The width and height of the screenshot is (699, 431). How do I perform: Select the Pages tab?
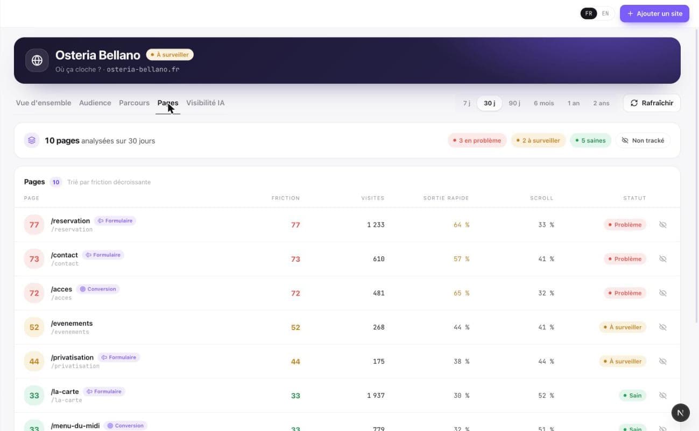pos(168,103)
